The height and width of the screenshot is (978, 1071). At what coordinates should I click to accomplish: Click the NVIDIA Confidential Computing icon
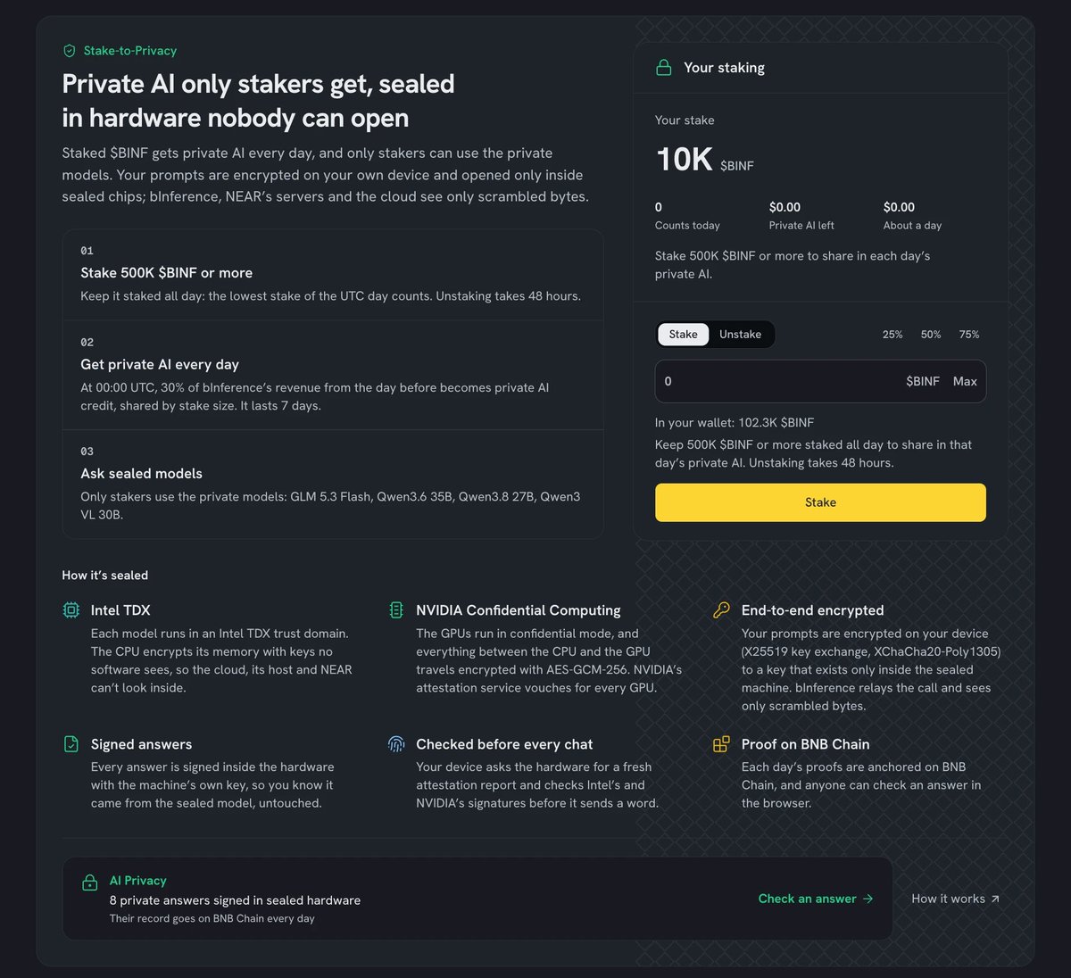(396, 610)
